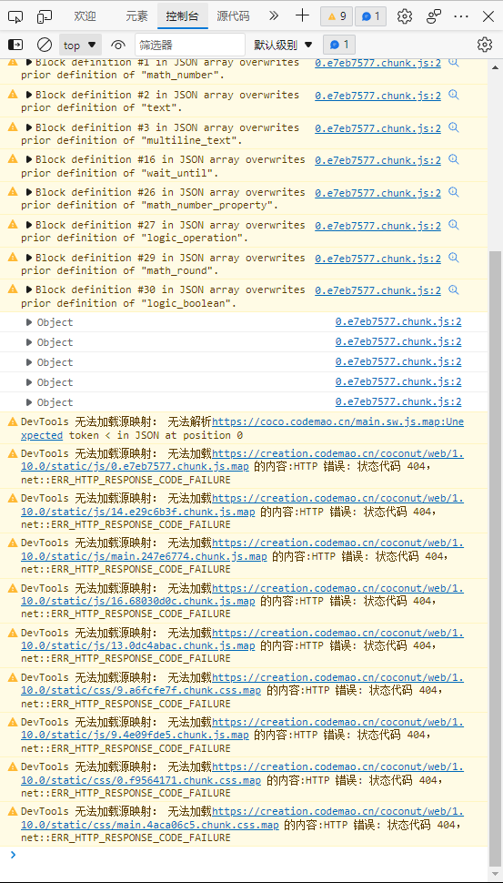Screen dimensions: 503x883
Task: Activate the inspect element picker icon
Action: coord(15,16)
